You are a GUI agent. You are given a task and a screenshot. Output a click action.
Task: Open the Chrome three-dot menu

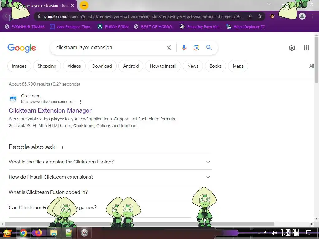click(x=312, y=16)
